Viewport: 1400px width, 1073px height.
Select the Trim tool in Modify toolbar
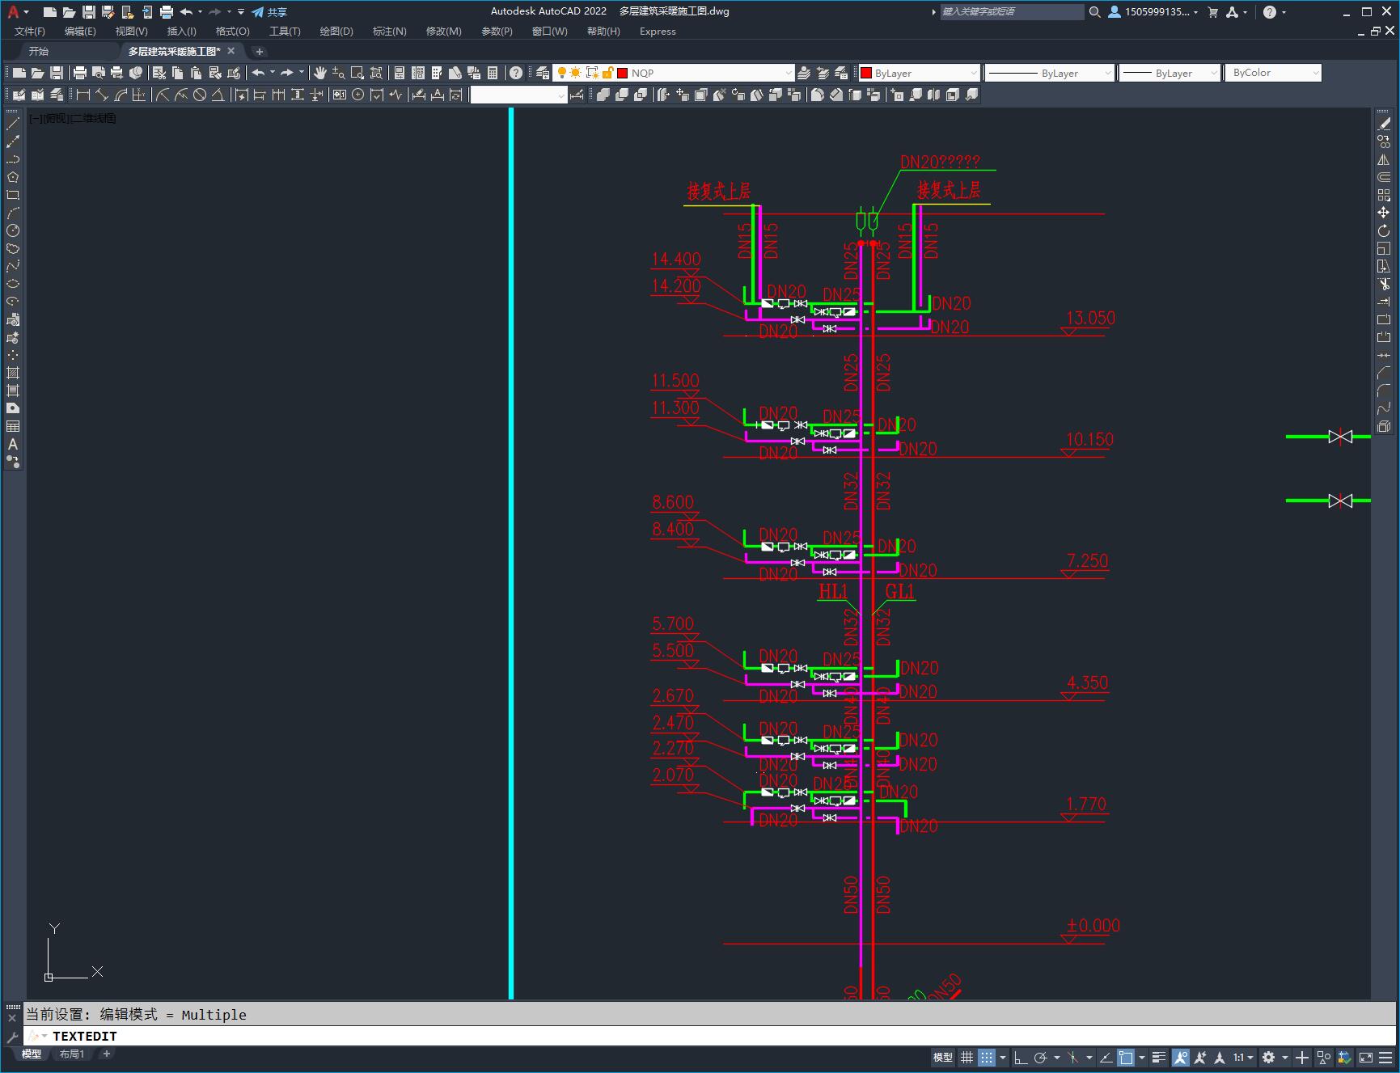[1384, 284]
